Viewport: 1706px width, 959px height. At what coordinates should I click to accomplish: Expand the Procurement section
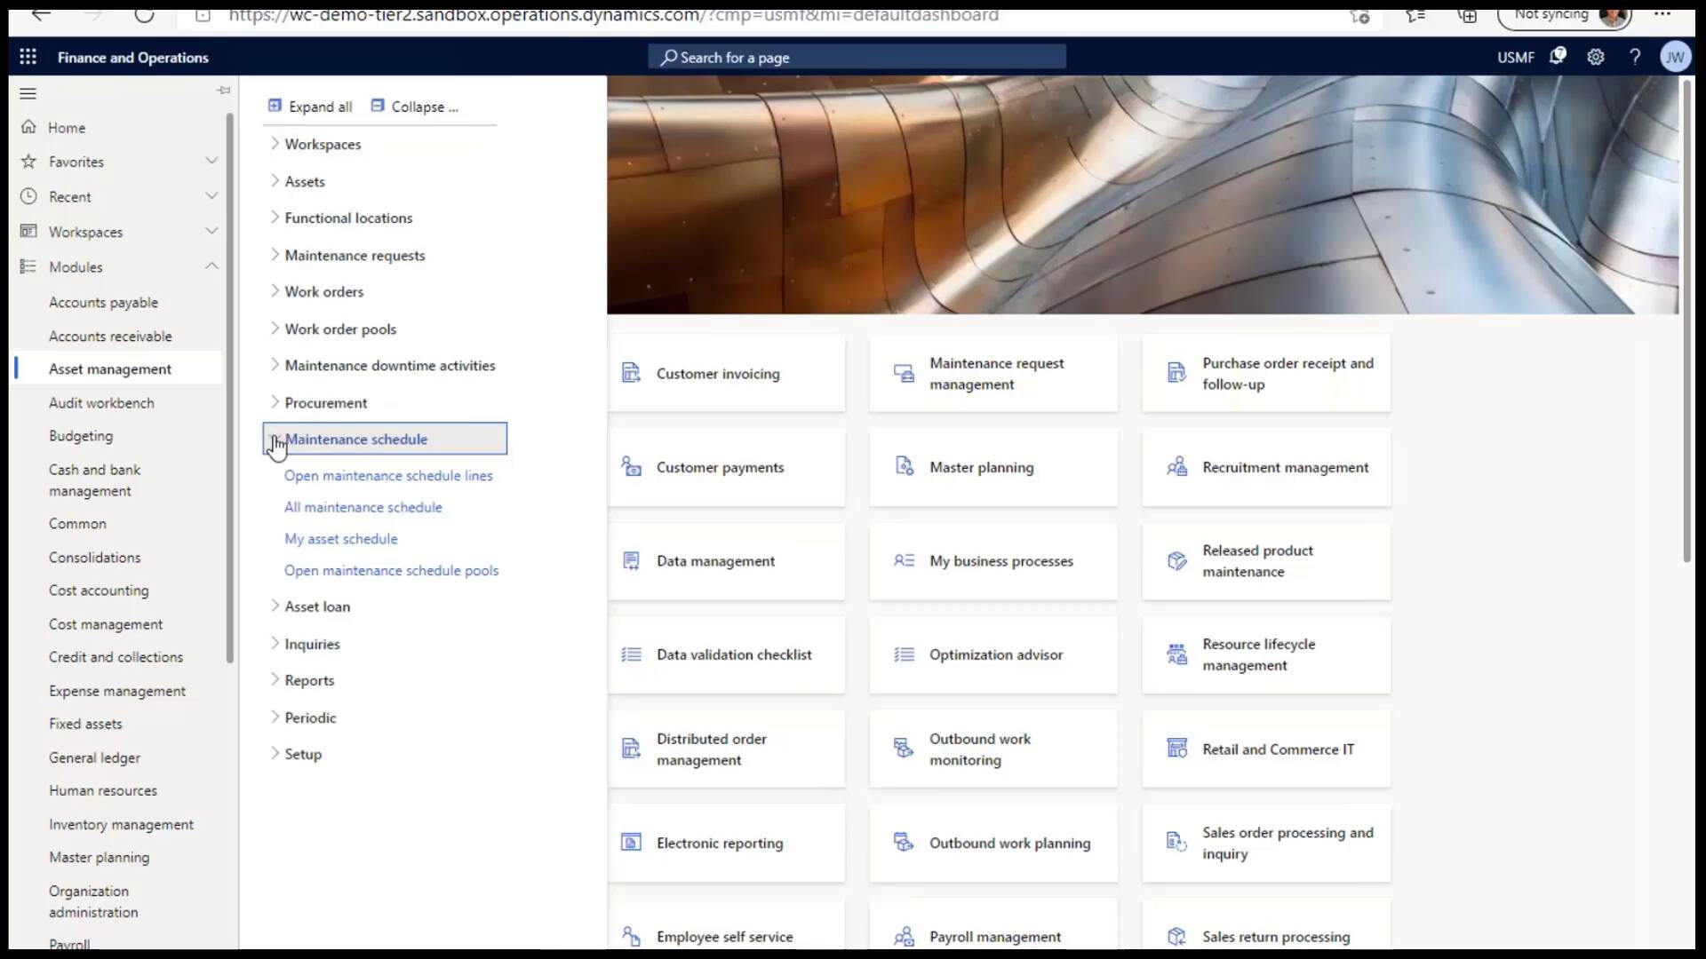tap(274, 402)
